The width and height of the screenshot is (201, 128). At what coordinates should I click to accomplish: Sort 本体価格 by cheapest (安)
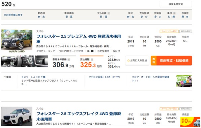[x=67, y=17]
